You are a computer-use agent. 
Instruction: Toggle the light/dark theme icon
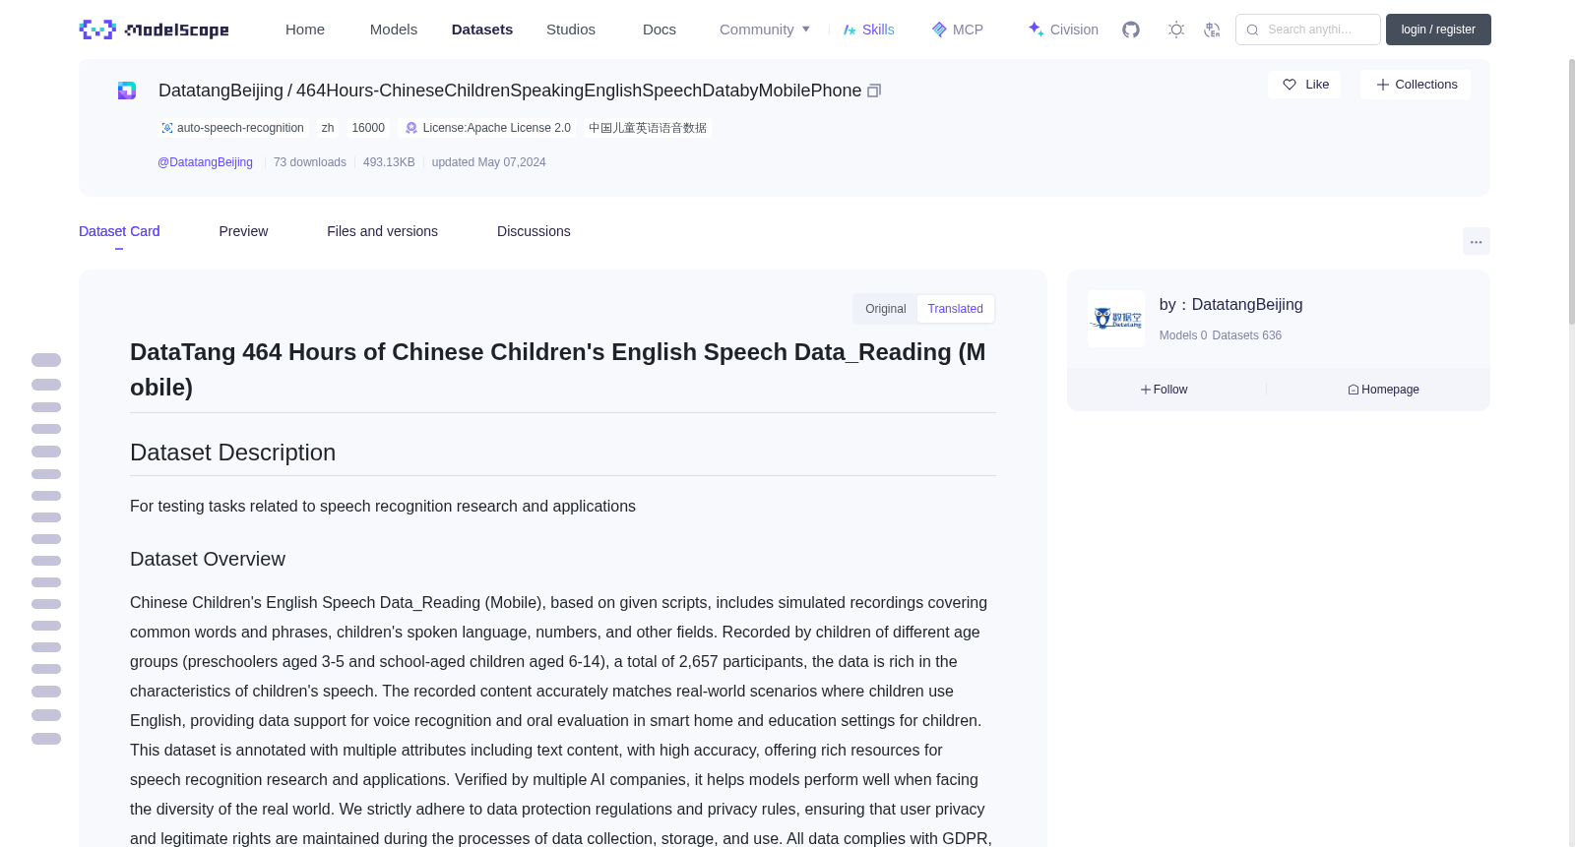click(1175, 30)
